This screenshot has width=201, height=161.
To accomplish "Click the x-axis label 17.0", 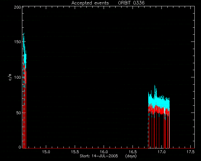I will (x=162, y=152).
